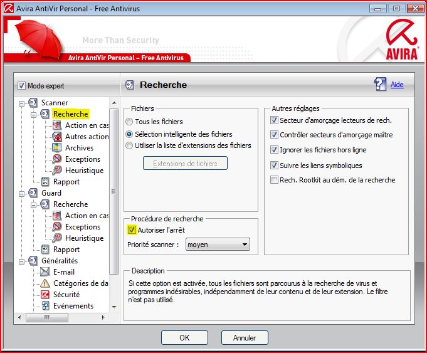The width and height of the screenshot is (427, 353).
Task: Click the Catégories de danger warning triangle icon
Action: pyautogui.click(x=45, y=283)
